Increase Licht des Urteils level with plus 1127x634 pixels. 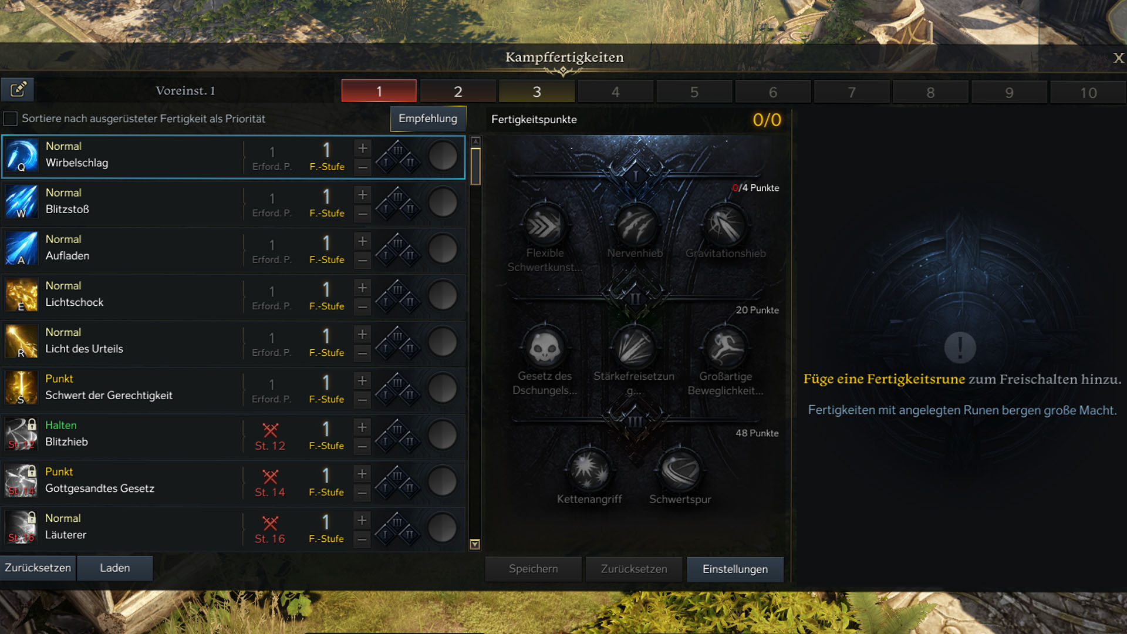[363, 334]
